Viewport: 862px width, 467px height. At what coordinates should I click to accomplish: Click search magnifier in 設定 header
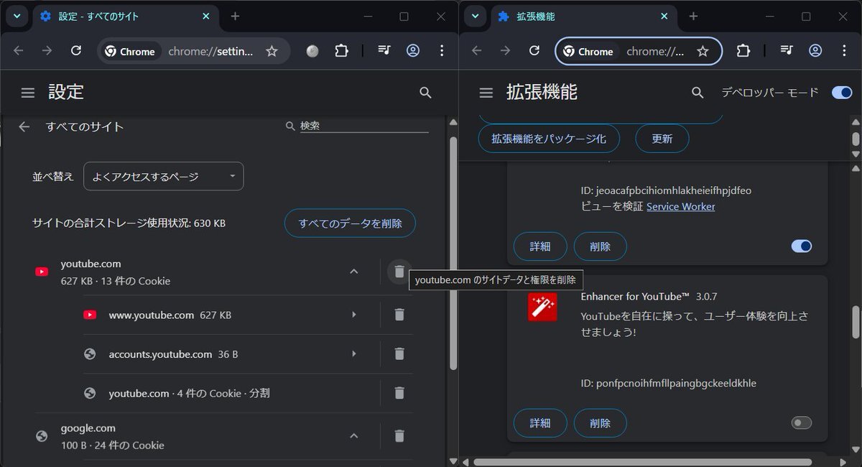point(425,93)
